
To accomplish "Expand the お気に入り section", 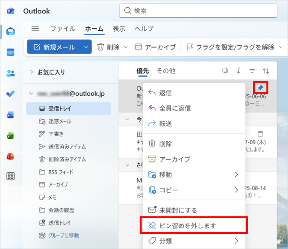I will [31, 72].
